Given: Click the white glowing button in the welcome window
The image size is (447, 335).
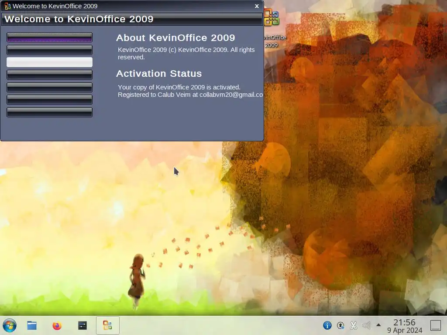Looking at the screenshot, I should pos(50,62).
